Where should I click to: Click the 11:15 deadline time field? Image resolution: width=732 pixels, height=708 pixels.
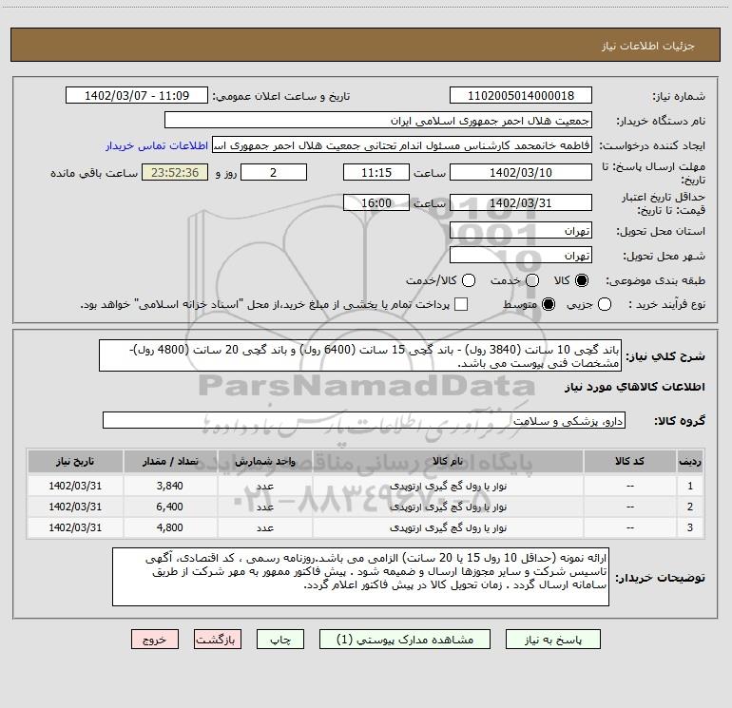(376, 172)
